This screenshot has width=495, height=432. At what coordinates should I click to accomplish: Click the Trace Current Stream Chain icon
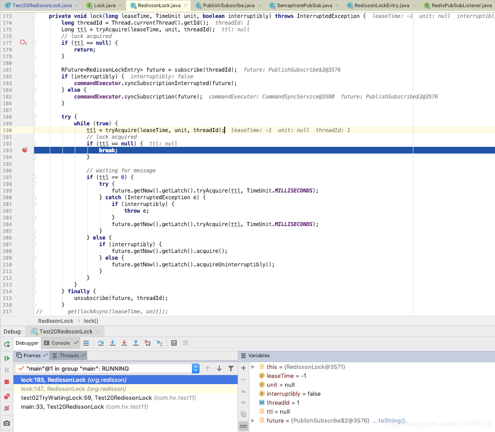pyautogui.click(x=186, y=343)
